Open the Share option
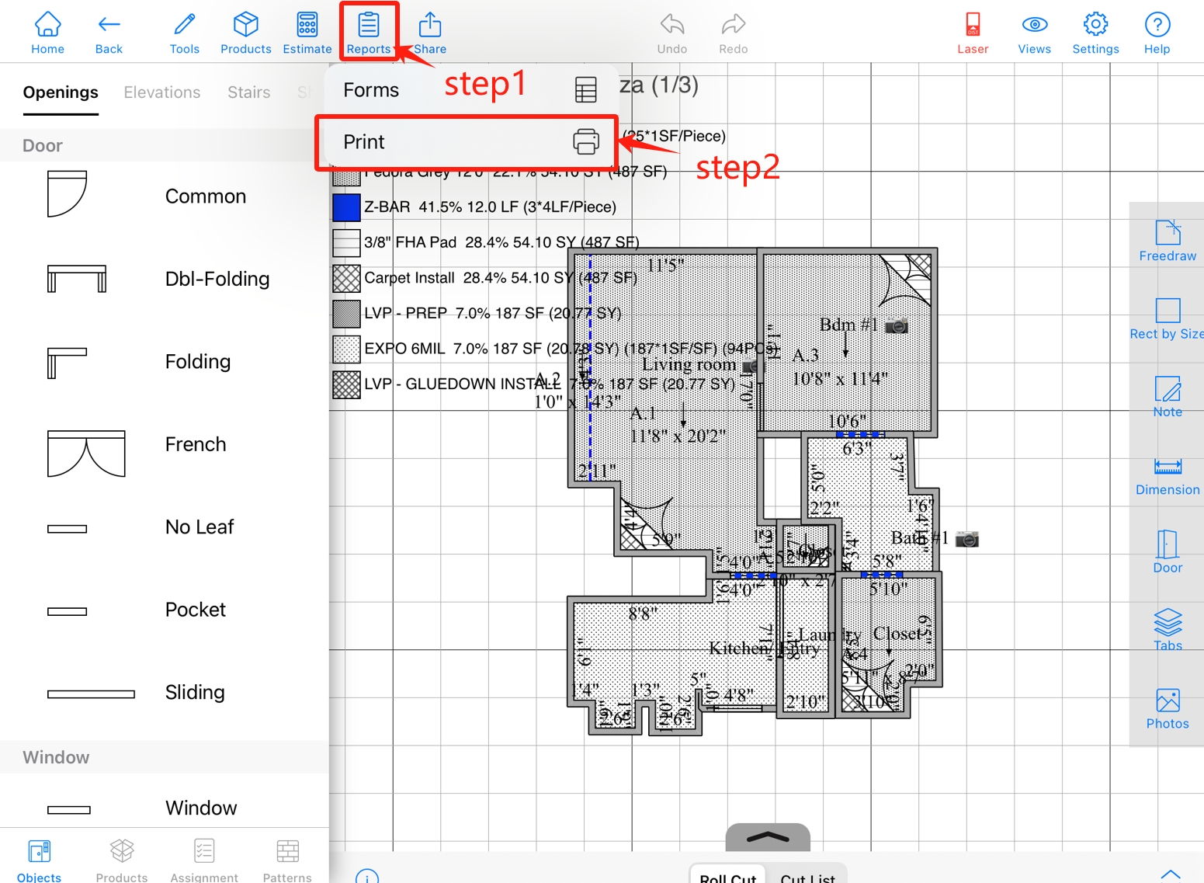Screen dimensions: 1204x883 pyautogui.click(x=430, y=33)
